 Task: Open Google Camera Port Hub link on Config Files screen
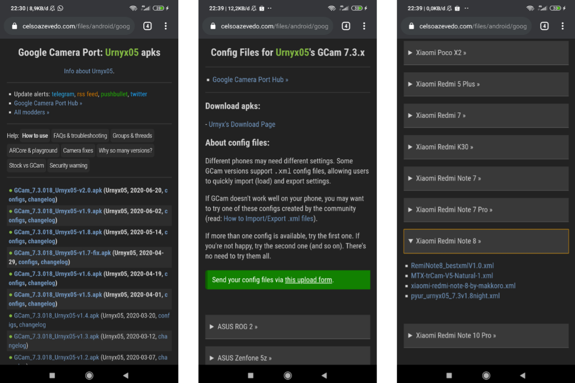[x=250, y=80]
